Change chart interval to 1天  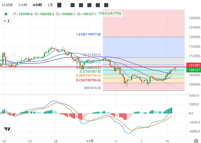[x=50, y=5]
